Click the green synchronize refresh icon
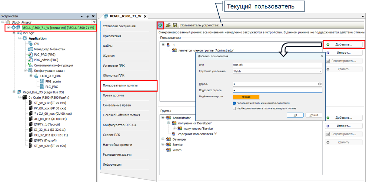This screenshot has width=366, height=182. point(160,25)
